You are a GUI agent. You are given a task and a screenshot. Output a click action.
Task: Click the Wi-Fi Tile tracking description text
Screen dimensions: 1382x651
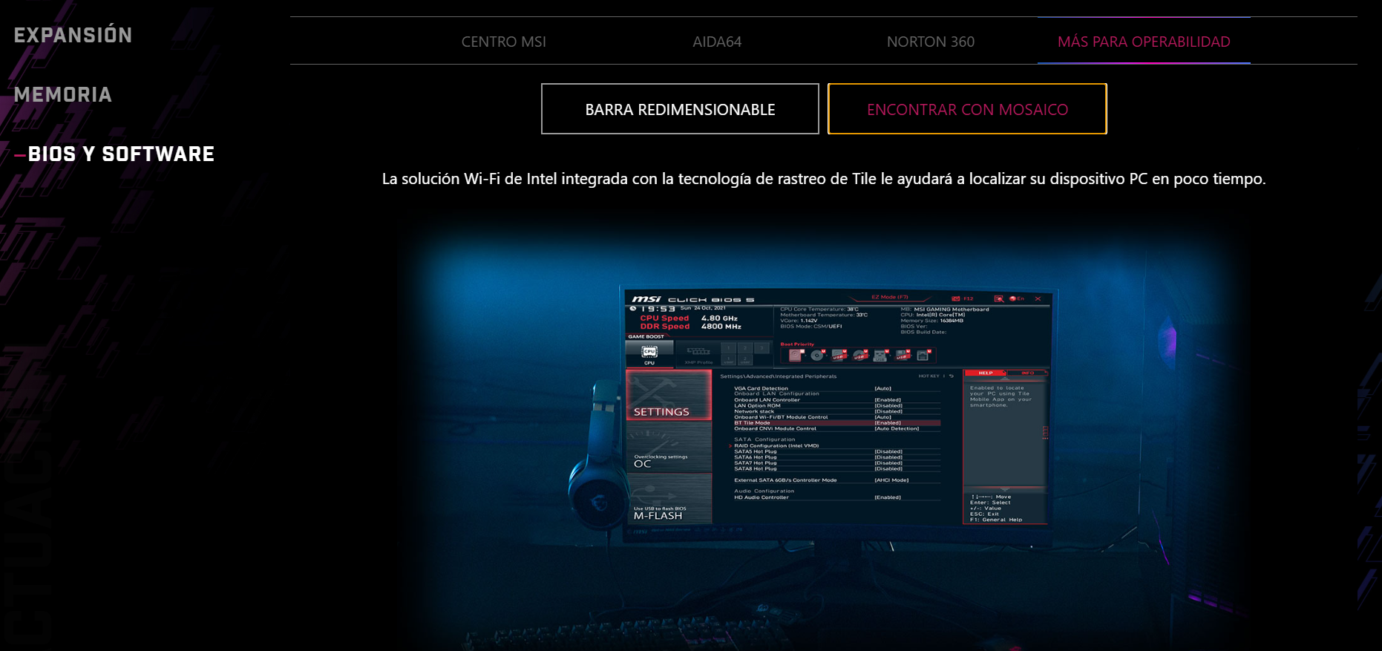[x=823, y=179]
